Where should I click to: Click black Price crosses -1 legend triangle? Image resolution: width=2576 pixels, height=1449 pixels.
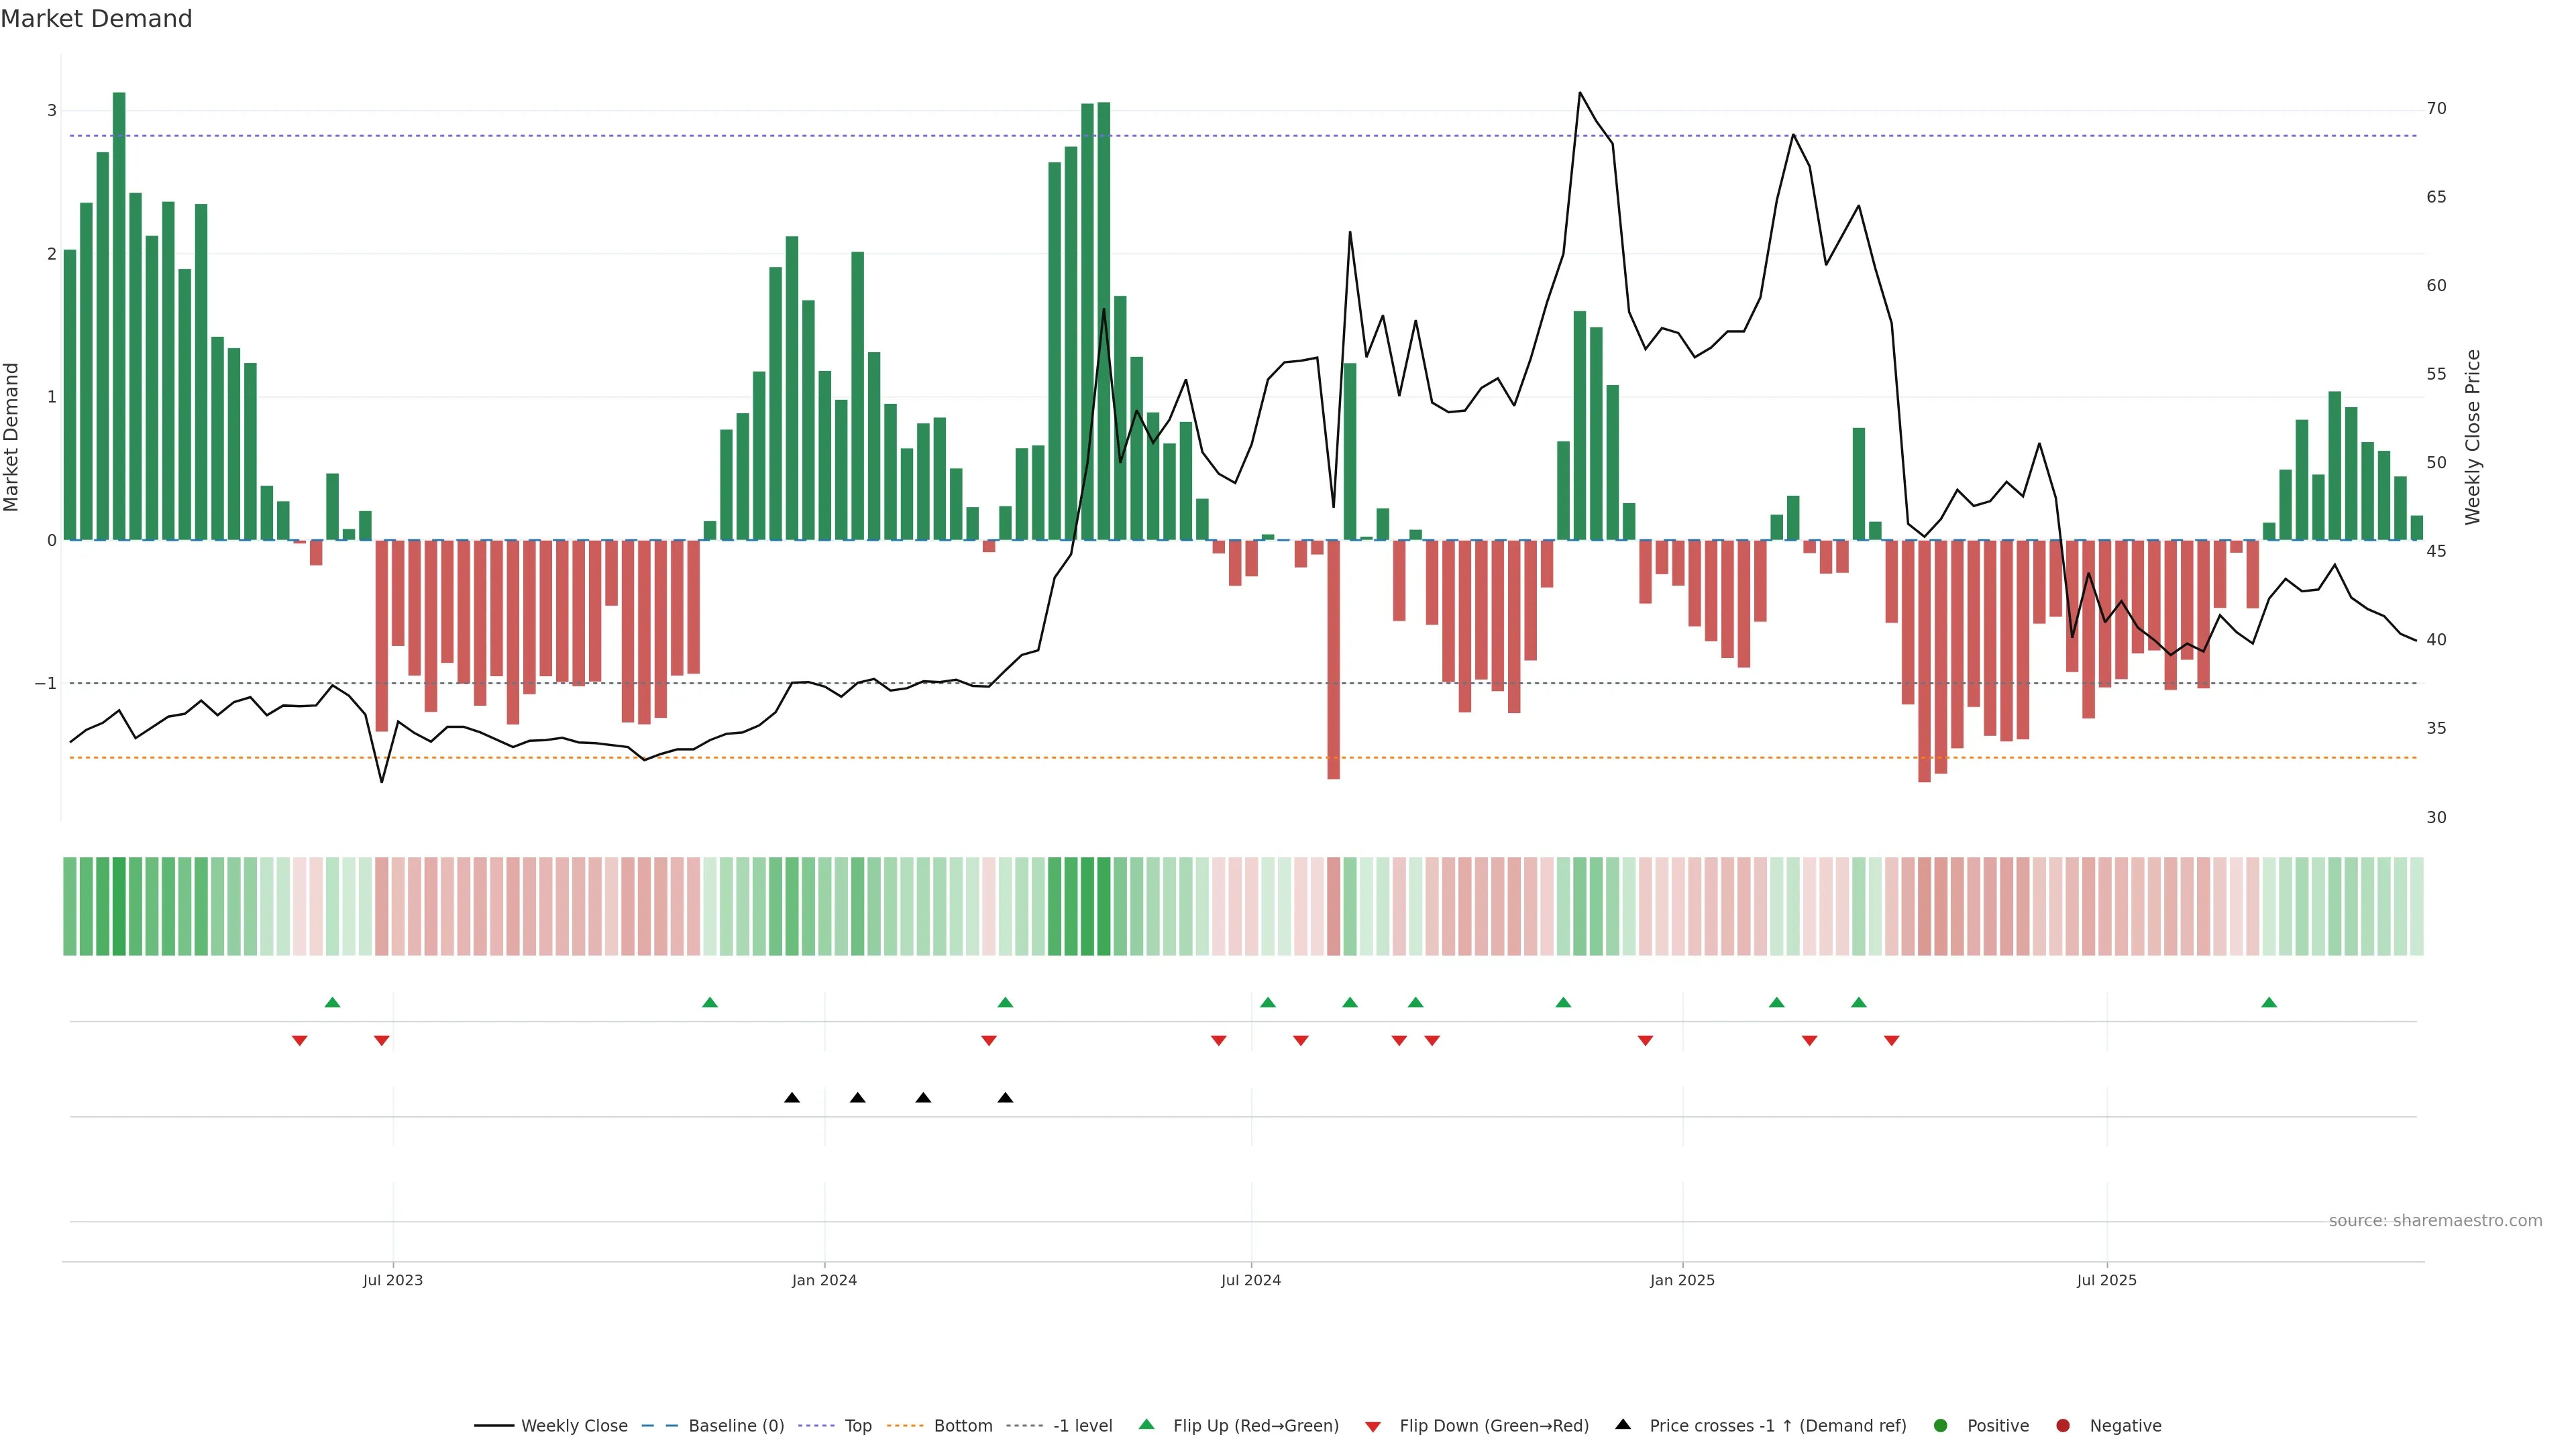click(1623, 1425)
